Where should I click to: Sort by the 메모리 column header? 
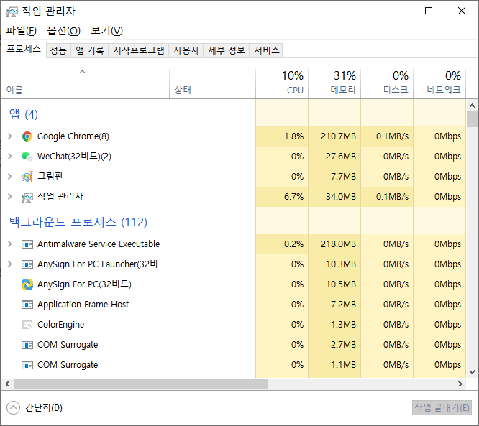[334, 84]
